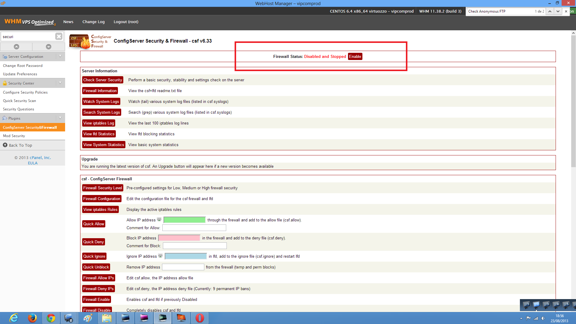Image resolution: width=576 pixels, height=324 pixels.
Task: Enable the firewall from the status bar
Action: [x=355, y=56]
